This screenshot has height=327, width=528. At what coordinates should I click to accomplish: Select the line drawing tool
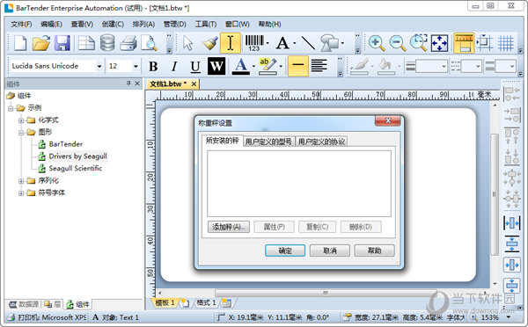[x=308, y=43]
